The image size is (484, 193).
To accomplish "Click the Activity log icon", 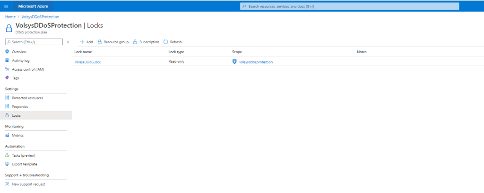I will point(7,60).
